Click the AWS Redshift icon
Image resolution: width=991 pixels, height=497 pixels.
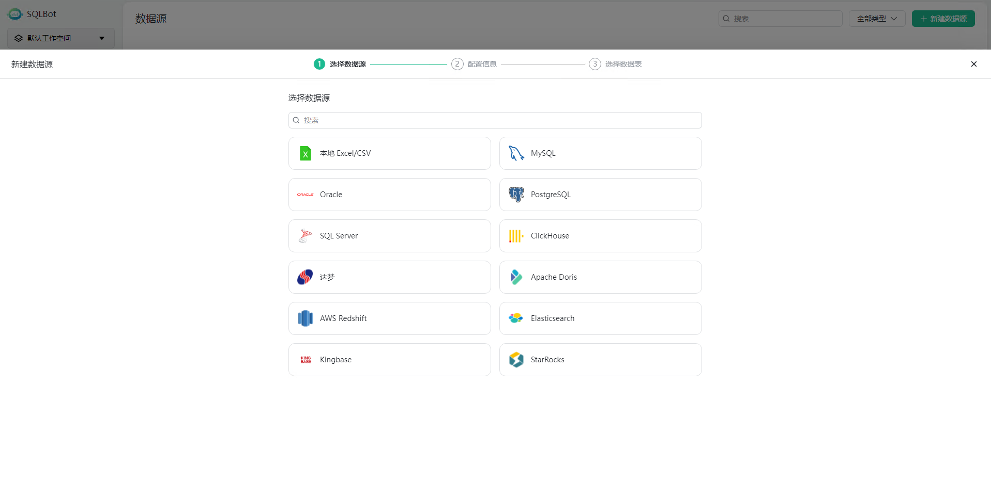305,318
